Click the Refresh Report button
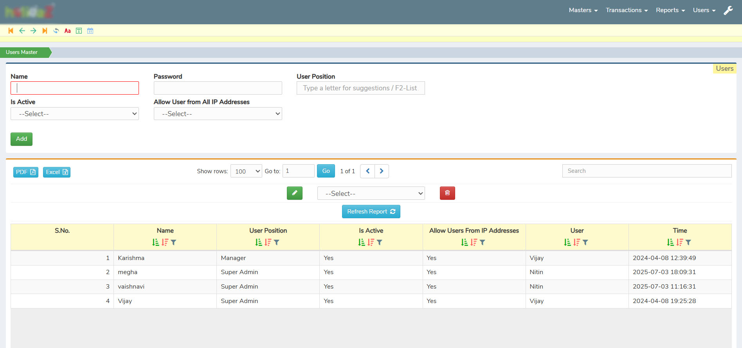 371,212
